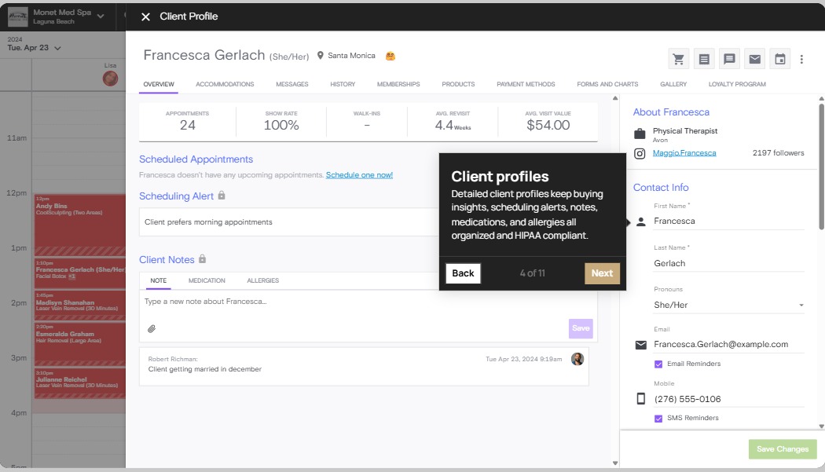
Task: Uncheck the Email Reminders checkbox
Action: [x=658, y=364]
